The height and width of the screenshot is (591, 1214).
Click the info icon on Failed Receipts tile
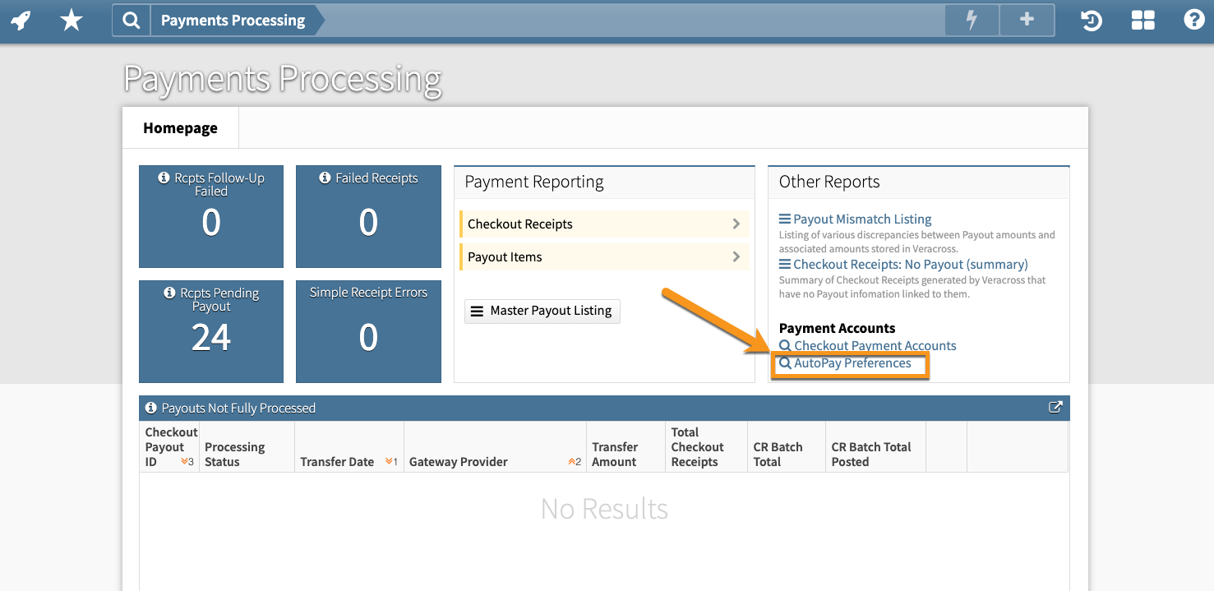pyautogui.click(x=324, y=178)
